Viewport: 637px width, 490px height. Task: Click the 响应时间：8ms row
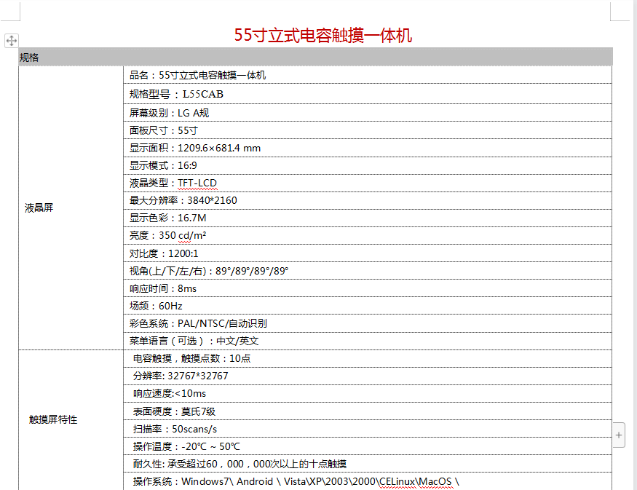[368, 288]
